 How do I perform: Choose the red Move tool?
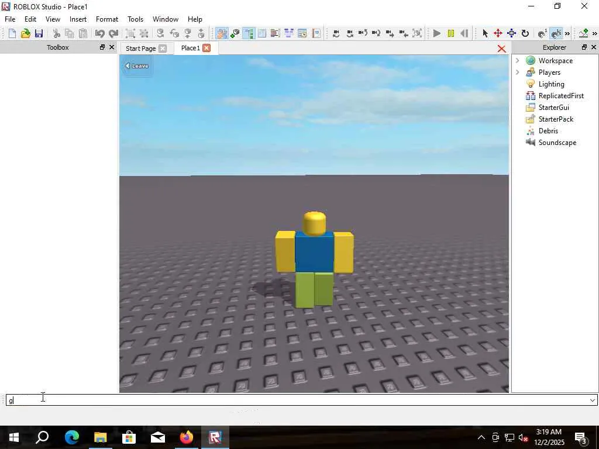coord(498,33)
